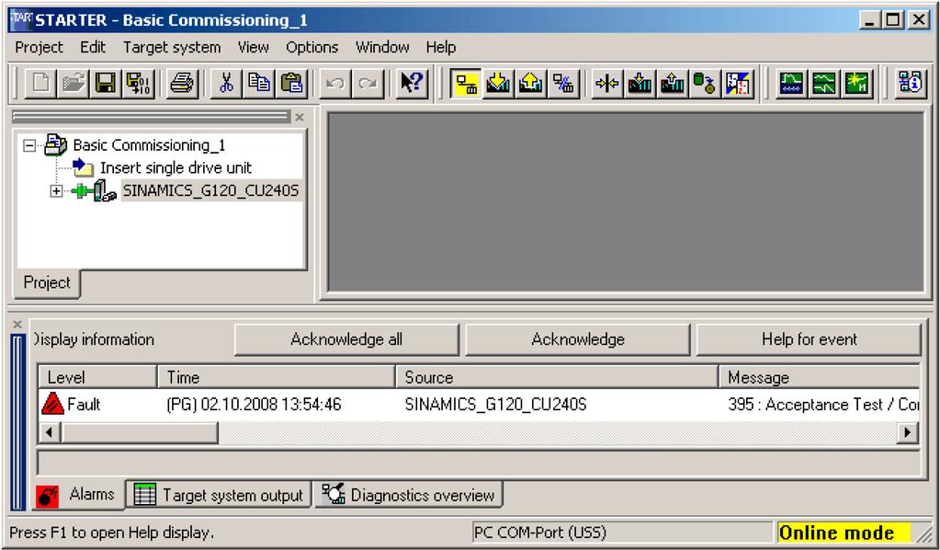The image size is (940, 550).
Task: Open the View menu
Action: point(253,47)
